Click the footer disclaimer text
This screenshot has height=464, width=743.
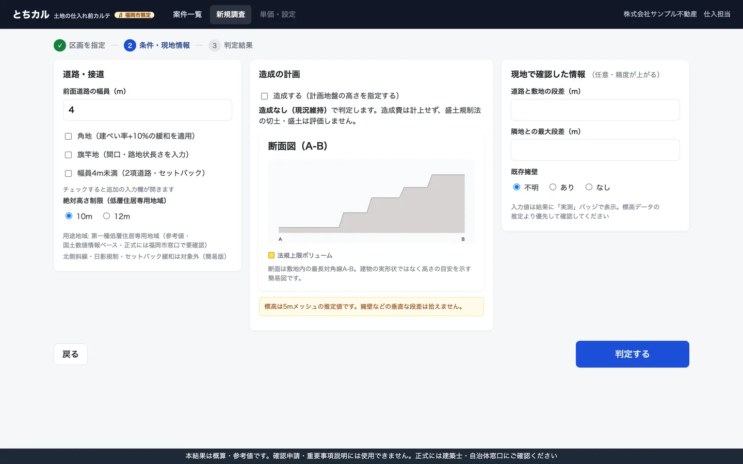point(372,456)
